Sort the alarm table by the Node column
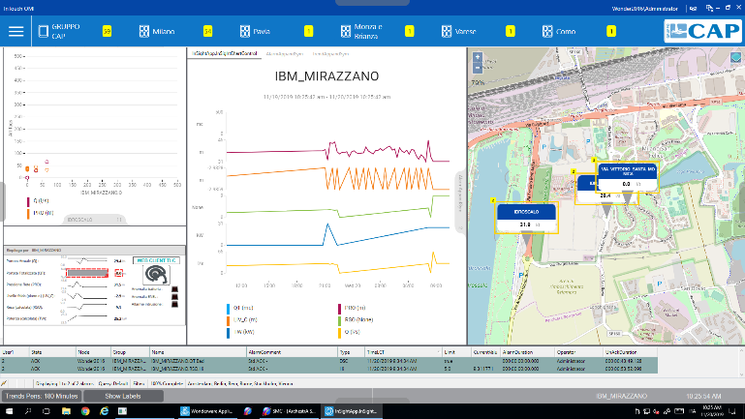Viewport: 745px width, 419px height. coord(94,352)
